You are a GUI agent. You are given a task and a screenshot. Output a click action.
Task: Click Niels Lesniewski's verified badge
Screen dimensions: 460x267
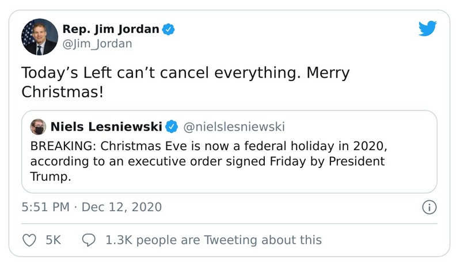click(172, 126)
